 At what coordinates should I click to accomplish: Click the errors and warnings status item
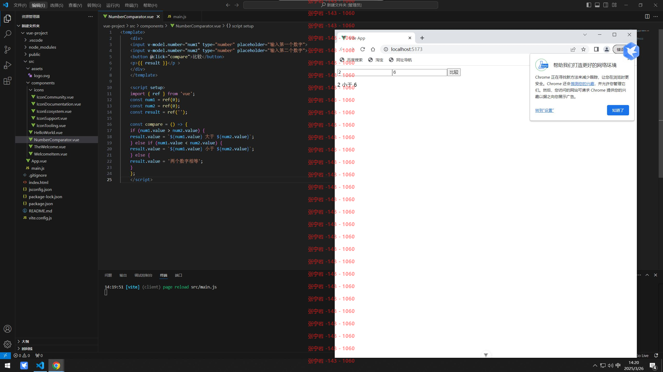click(x=22, y=355)
